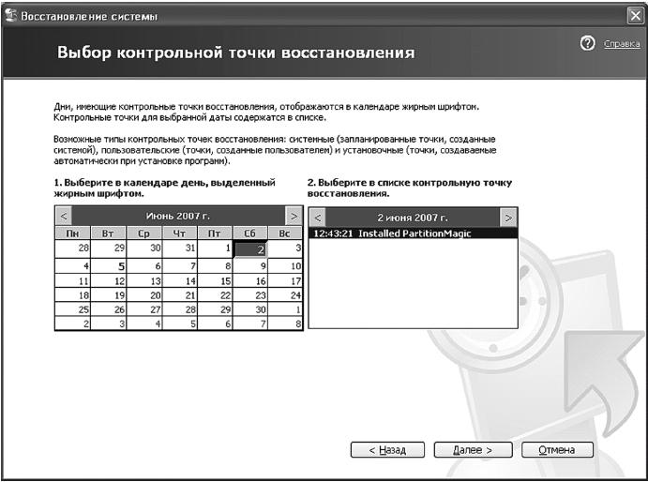
Task: Select June 2 in the calendar
Action: 250,249
